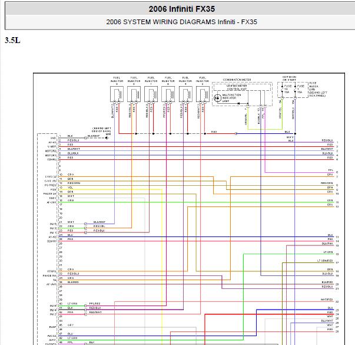
Task: Click the 'RED/YEL' label beside pin 22 connector
Action: point(99,226)
